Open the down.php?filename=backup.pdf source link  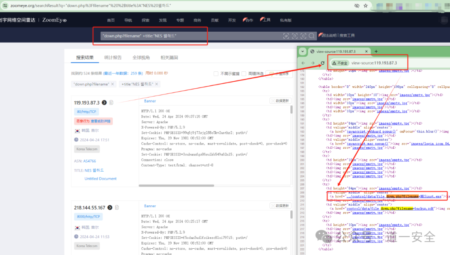pos(390,208)
